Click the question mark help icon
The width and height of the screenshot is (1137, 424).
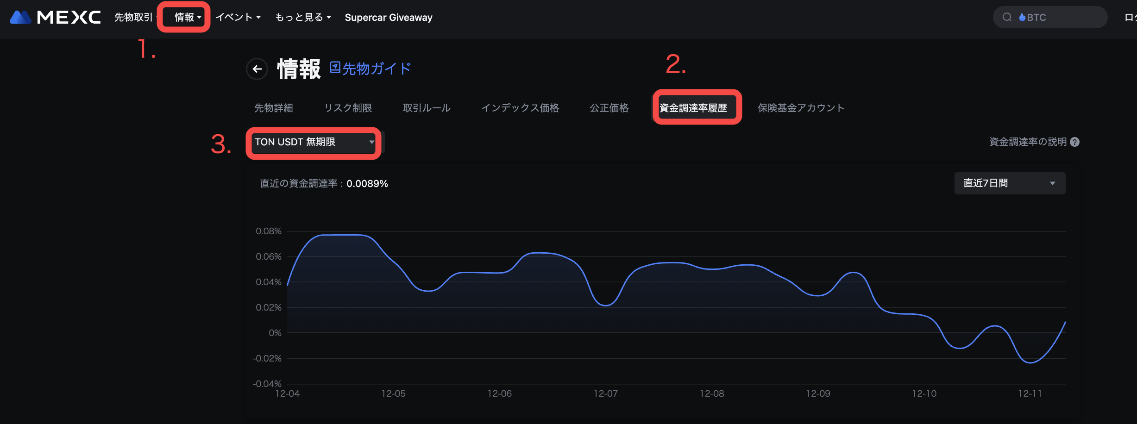tap(1075, 142)
